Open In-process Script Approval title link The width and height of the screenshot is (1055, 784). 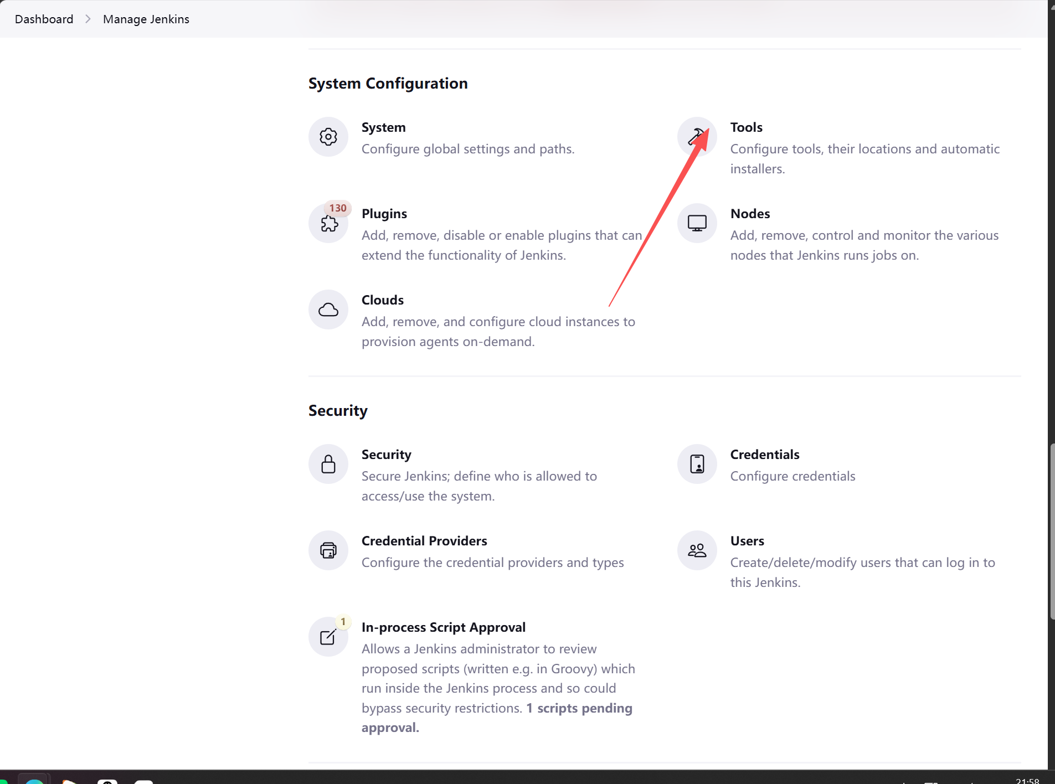[444, 627]
